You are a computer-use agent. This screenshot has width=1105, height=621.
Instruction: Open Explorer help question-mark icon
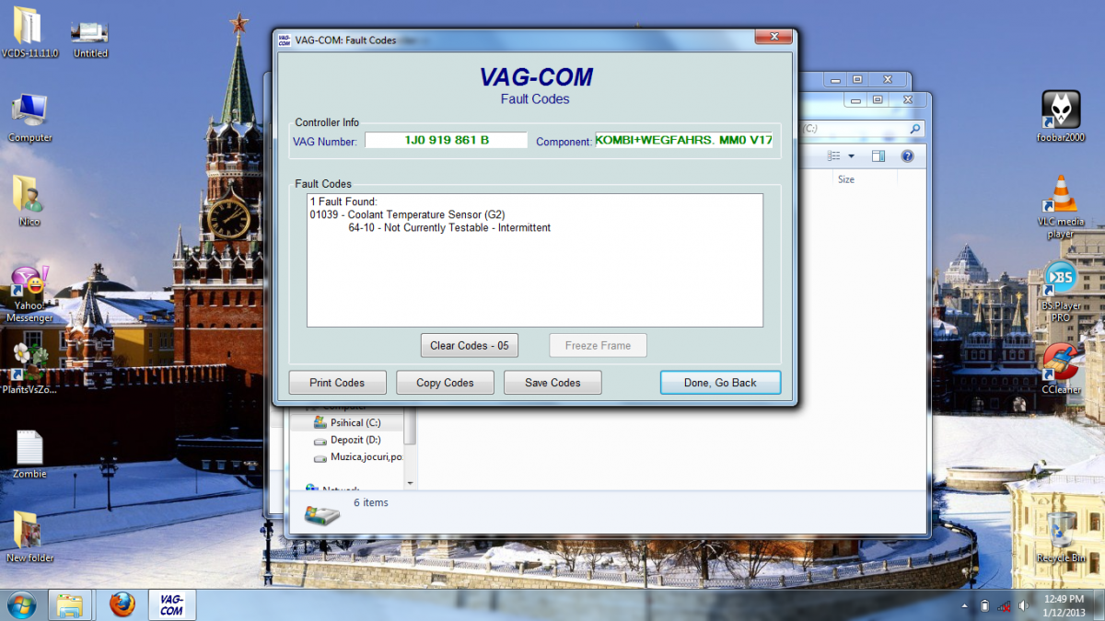906,156
